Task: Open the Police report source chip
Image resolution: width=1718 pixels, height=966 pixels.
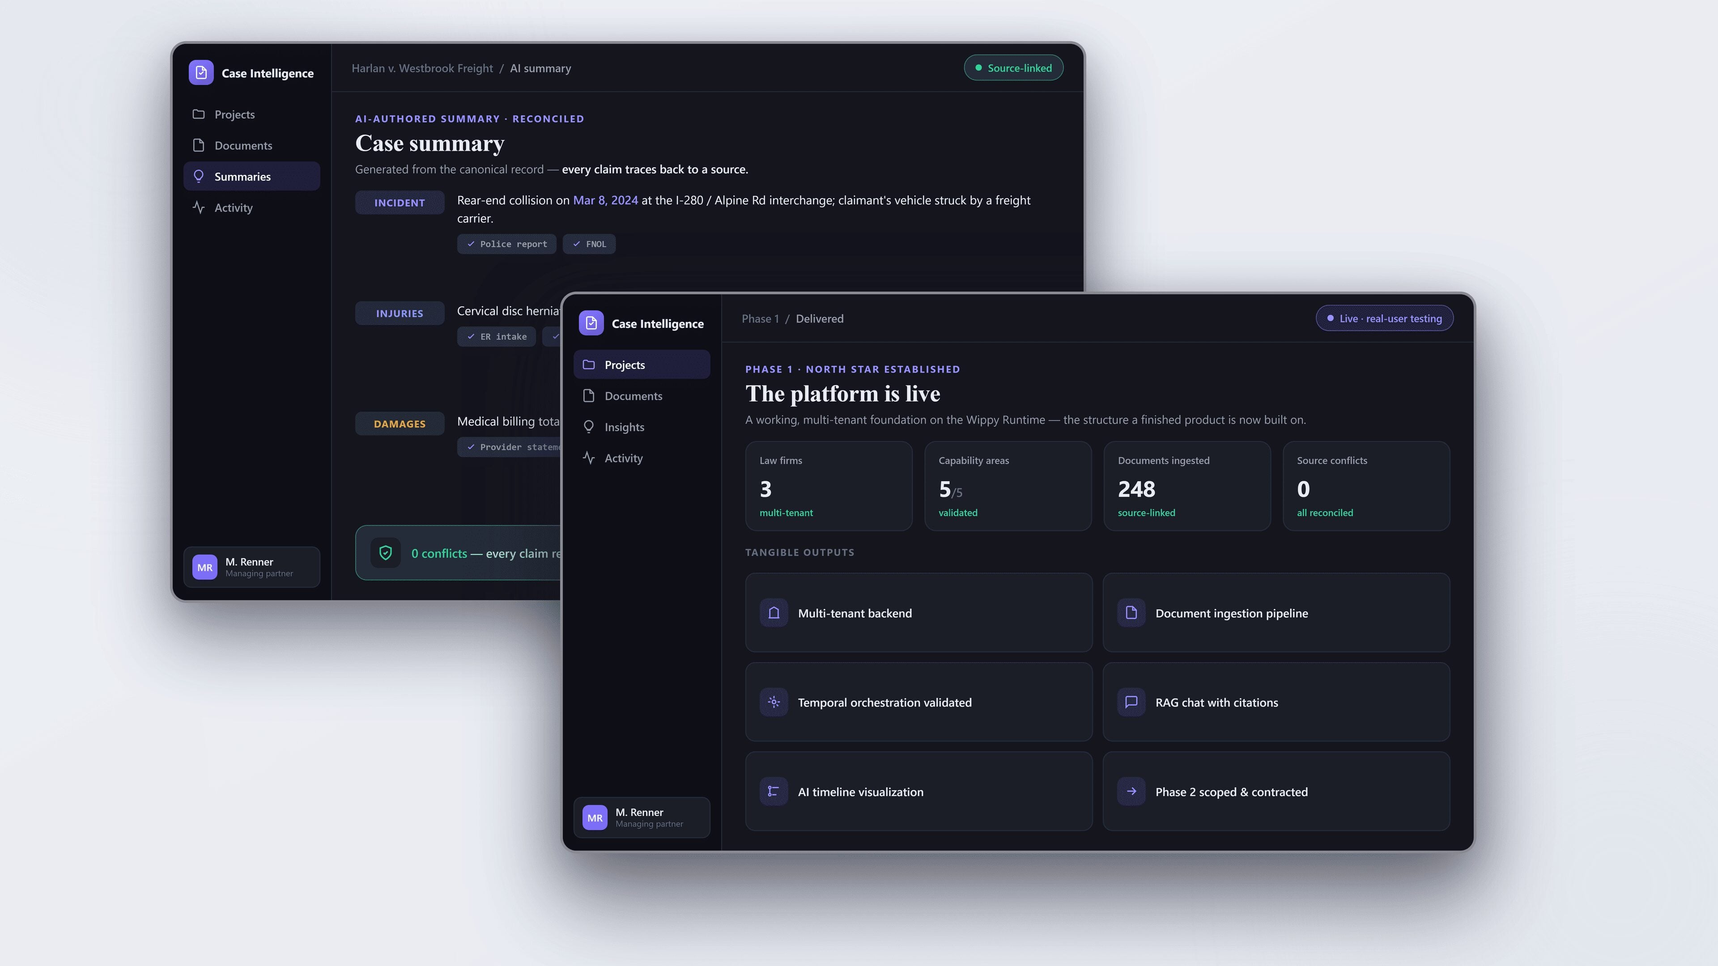Action: pos(507,244)
